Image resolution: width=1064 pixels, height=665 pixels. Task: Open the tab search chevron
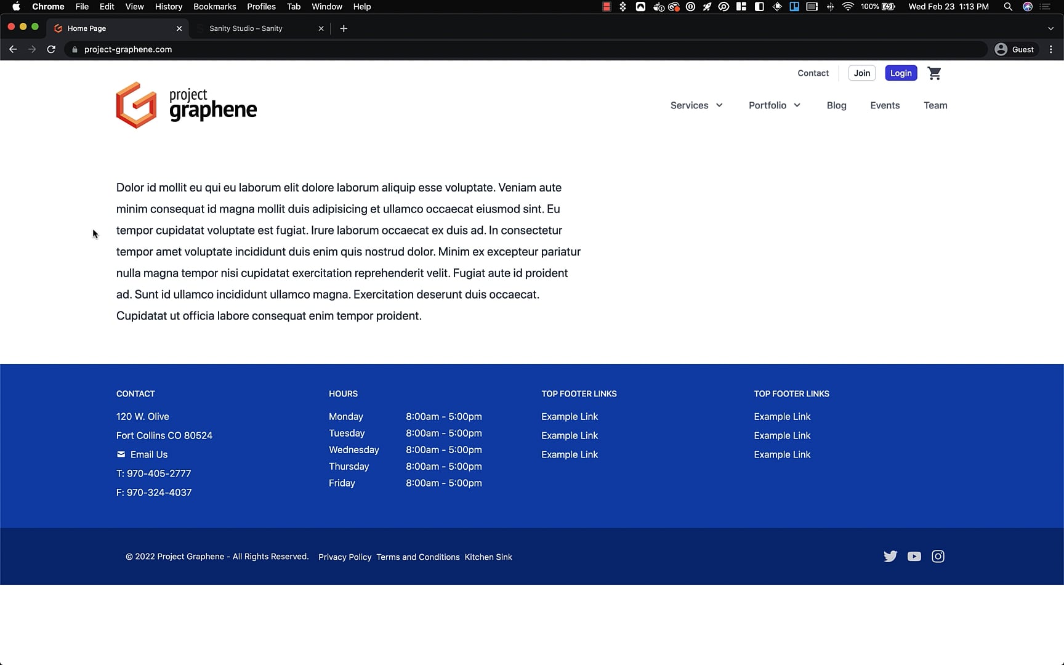(1050, 28)
